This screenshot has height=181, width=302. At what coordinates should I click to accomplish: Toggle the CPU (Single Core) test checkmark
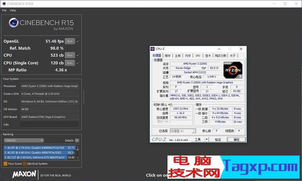tap(78, 63)
